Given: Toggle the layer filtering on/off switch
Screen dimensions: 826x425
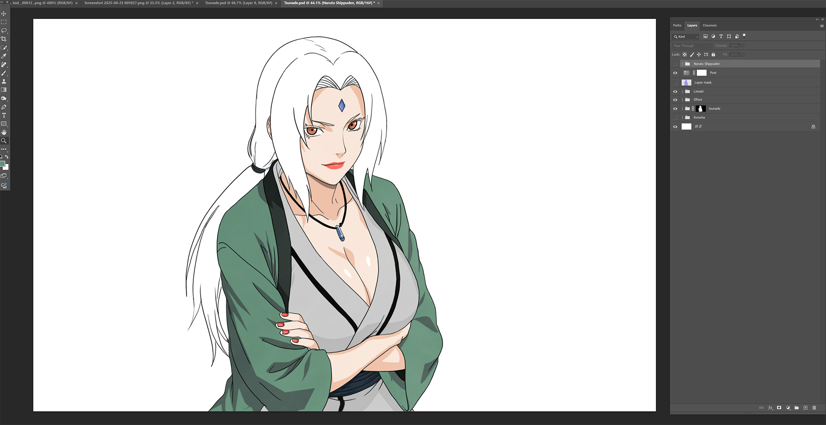Looking at the screenshot, I should [744, 35].
